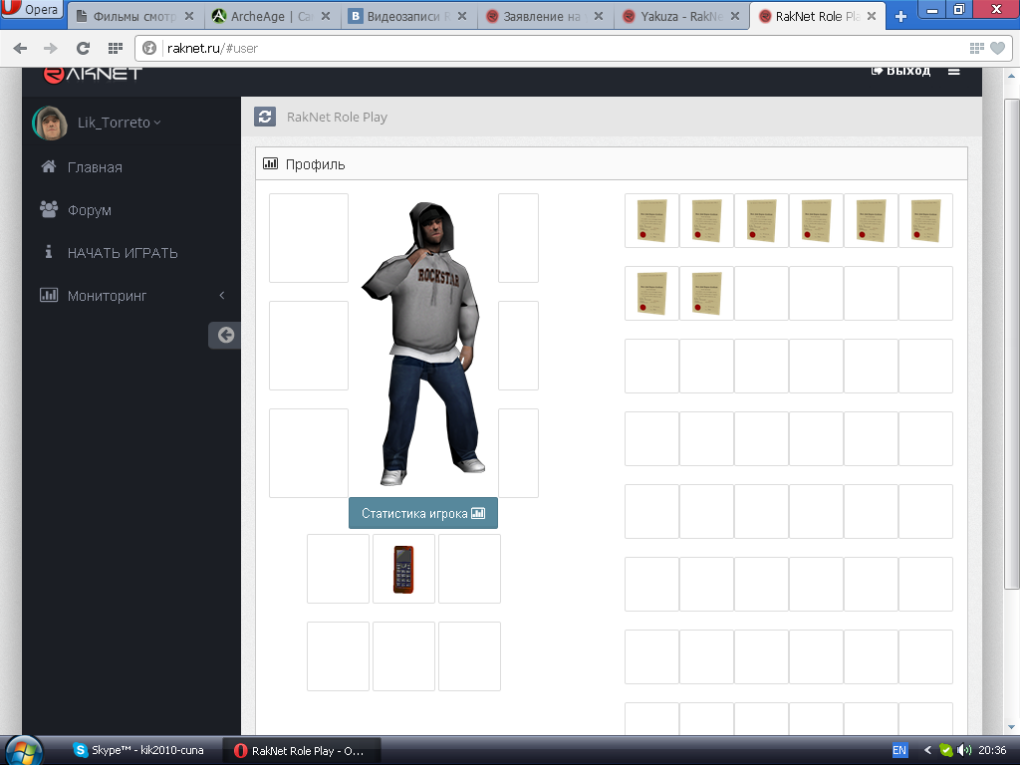Click RakNet Role Play Opera taskbar button
Screen dimensions: 1020x765
click(301, 751)
